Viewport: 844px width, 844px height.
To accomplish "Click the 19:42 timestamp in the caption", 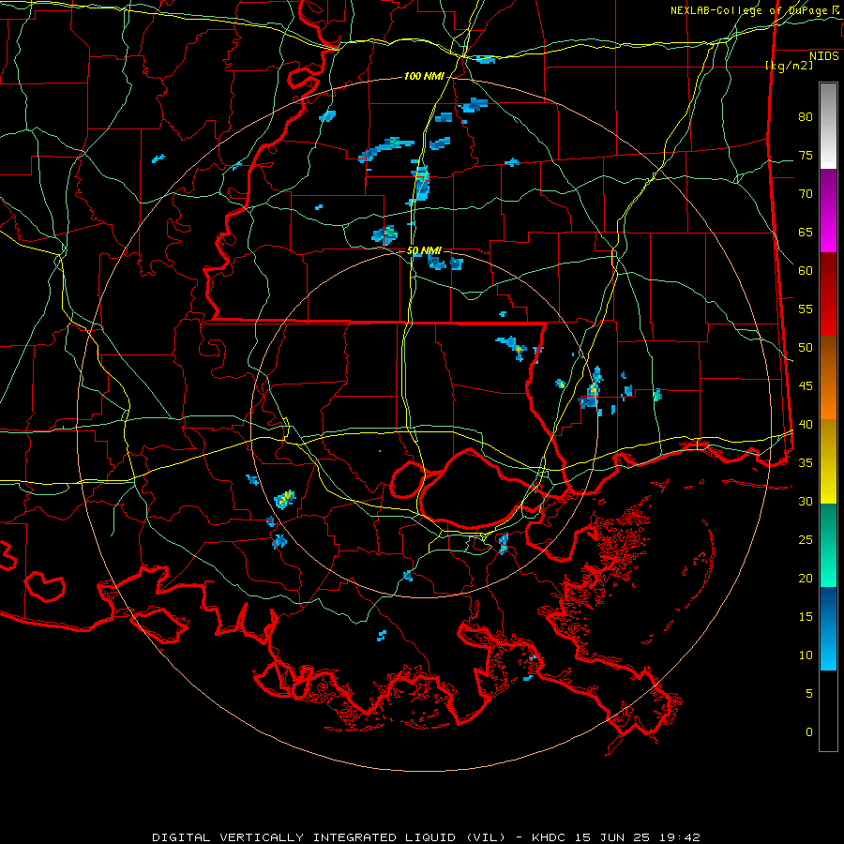I will 680,837.
